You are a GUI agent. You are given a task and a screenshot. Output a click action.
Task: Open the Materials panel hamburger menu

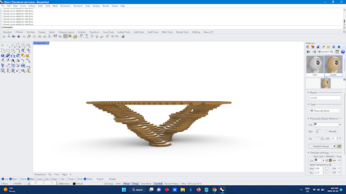pyautogui.click(x=337, y=52)
